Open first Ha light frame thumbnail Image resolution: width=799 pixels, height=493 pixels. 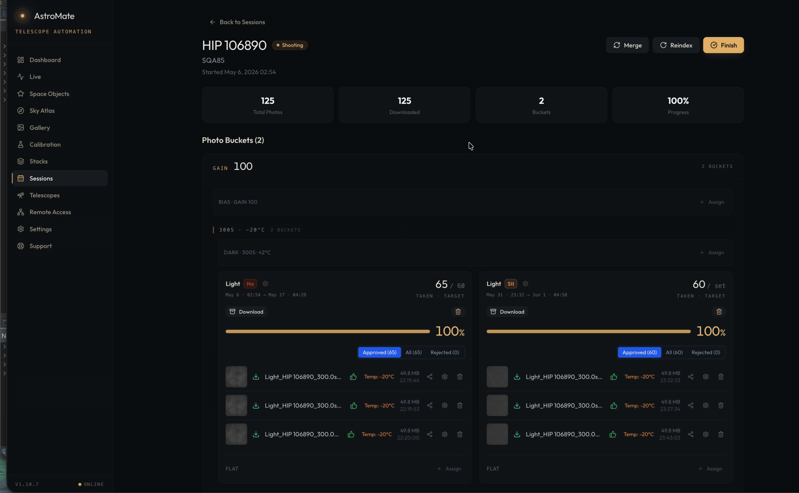point(236,377)
